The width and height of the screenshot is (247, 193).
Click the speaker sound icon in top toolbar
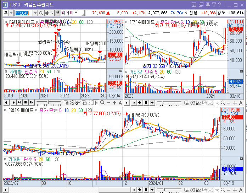point(47,13)
